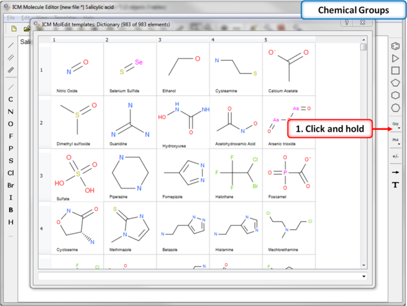This screenshot has height=306, width=407.
Task: Open the Grp chemical groups dropdown
Action: [x=395, y=125]
